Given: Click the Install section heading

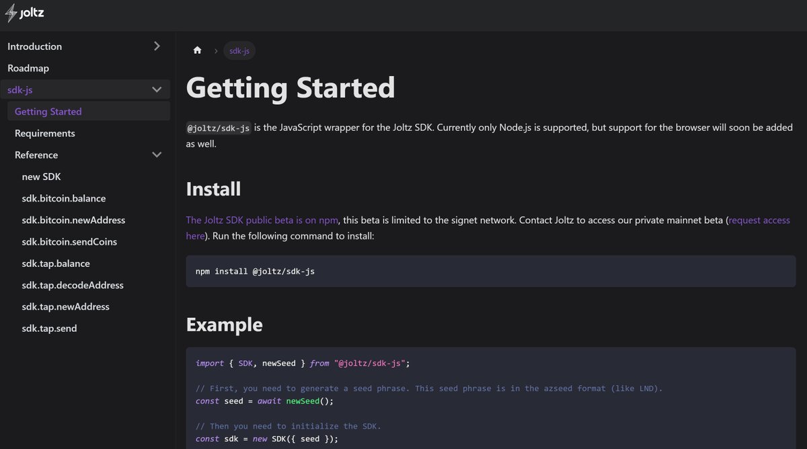Looking at the screenshot, I should (x=213, y=188).
